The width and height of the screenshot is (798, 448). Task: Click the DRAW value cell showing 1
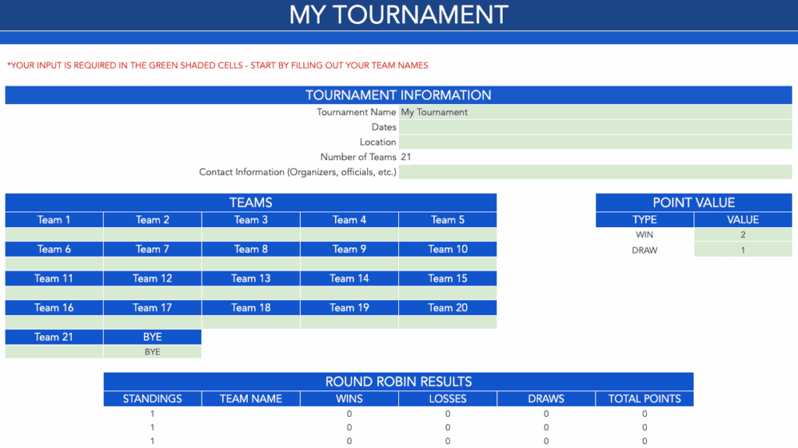[742, 249]
